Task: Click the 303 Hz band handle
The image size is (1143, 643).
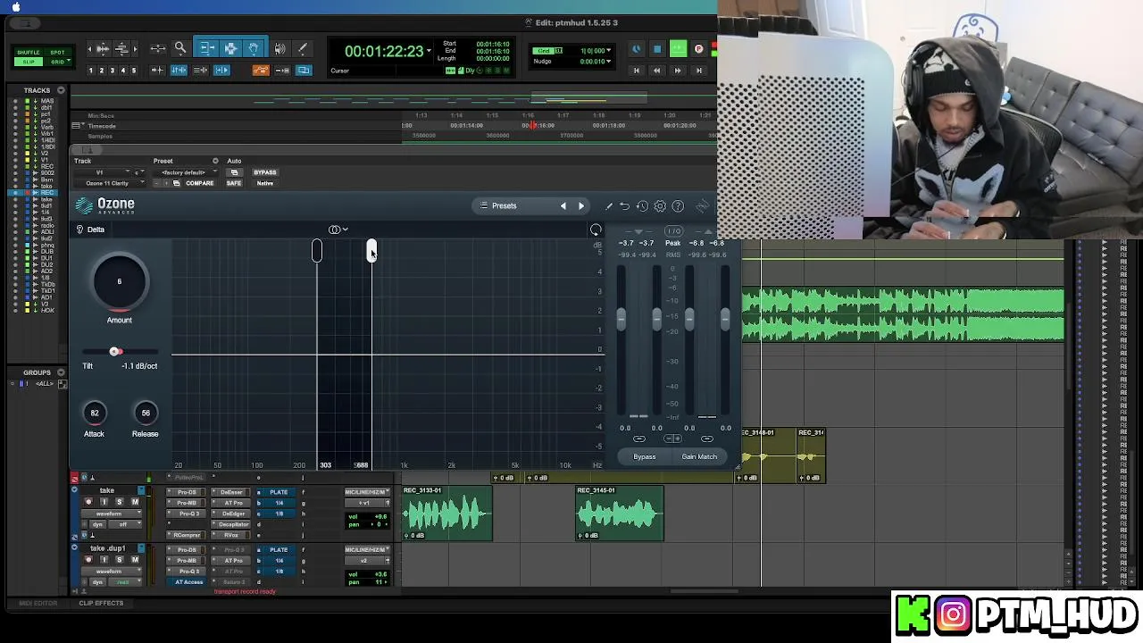Action: point(316,251)
